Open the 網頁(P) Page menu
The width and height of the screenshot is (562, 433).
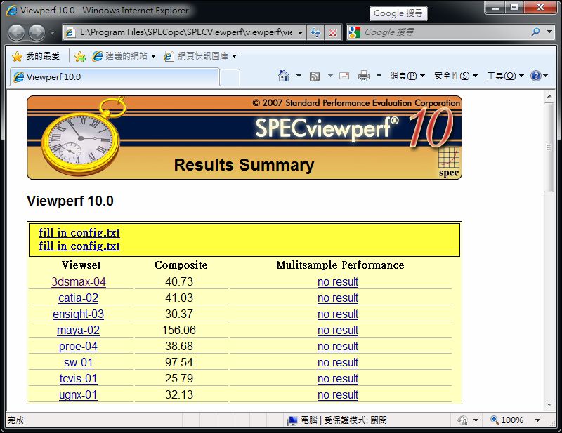[x=407, y=76]
